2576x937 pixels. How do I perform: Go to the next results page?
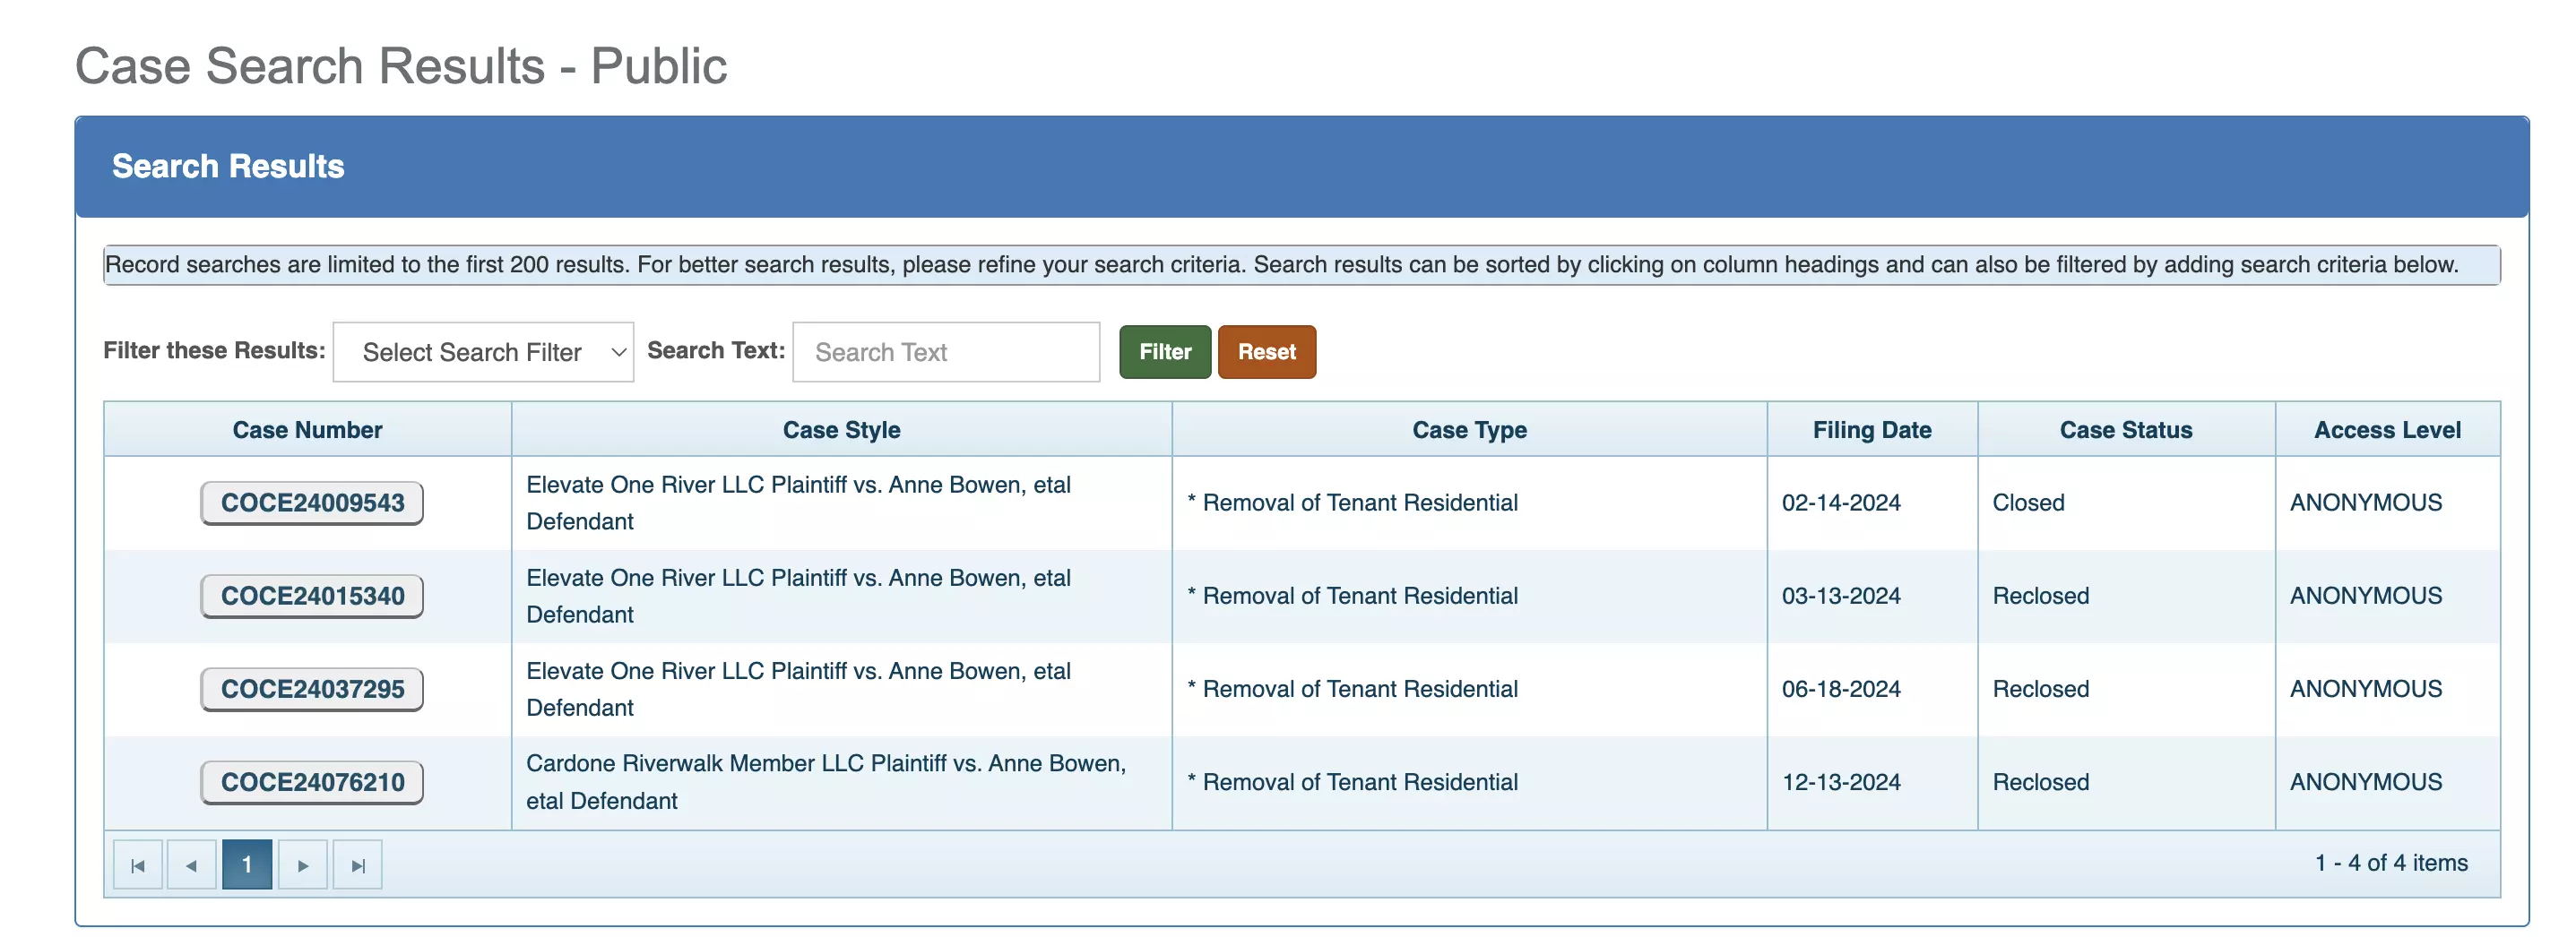point(303,865)
